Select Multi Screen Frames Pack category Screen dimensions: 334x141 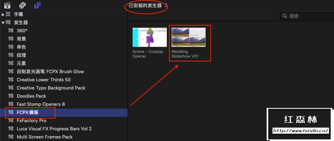(64, 137)
